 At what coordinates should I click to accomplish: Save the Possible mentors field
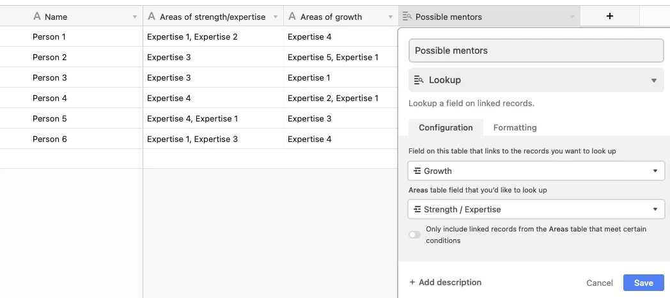(643, 283)
